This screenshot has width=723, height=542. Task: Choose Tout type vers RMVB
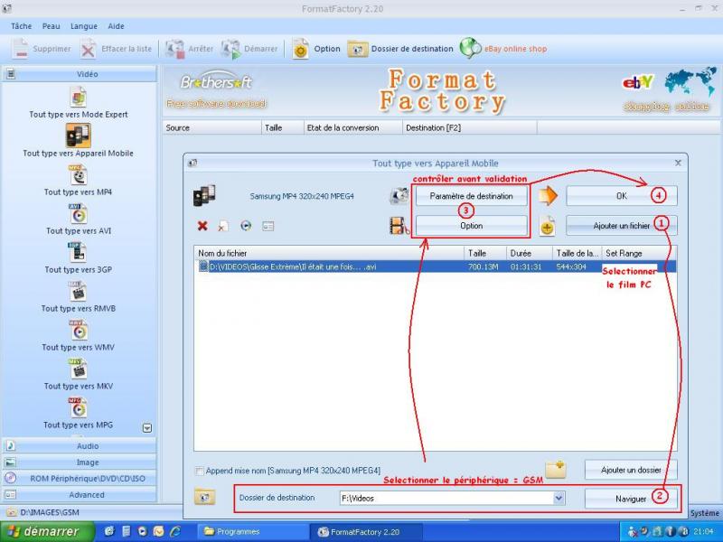(x=79, y=296)
